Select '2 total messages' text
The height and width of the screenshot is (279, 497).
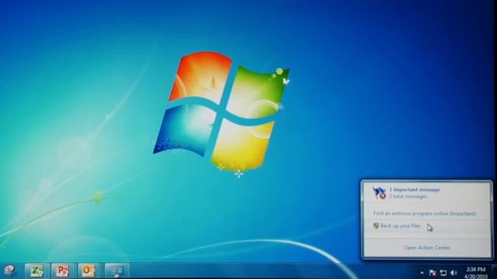pos(408,196)
